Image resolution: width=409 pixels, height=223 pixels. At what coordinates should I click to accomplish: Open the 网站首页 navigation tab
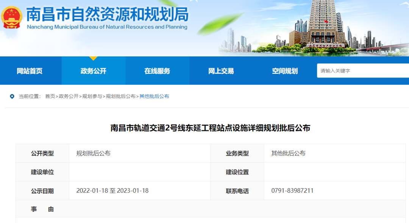click(x=30, y=71)
